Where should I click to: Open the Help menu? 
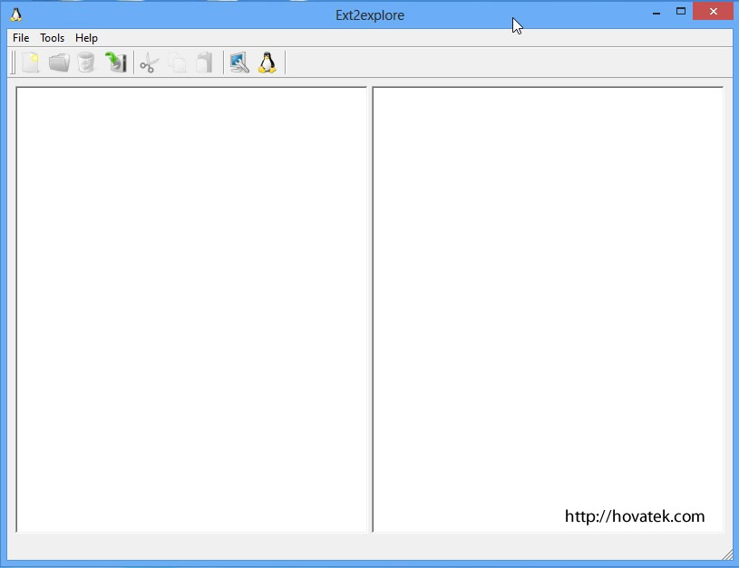pyautogui.click(x=87, y=38)
